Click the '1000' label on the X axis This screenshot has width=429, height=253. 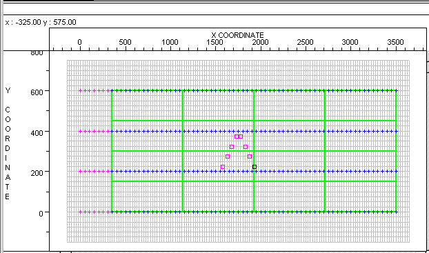point(170,42)
